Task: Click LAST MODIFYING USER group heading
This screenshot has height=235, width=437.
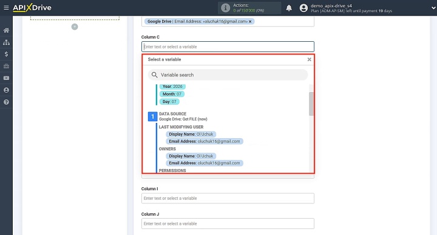Action: (x=181, y=127)
